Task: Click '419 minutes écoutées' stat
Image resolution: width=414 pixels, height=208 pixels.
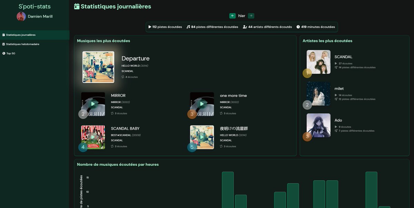Action: click(x=318, y=27)
